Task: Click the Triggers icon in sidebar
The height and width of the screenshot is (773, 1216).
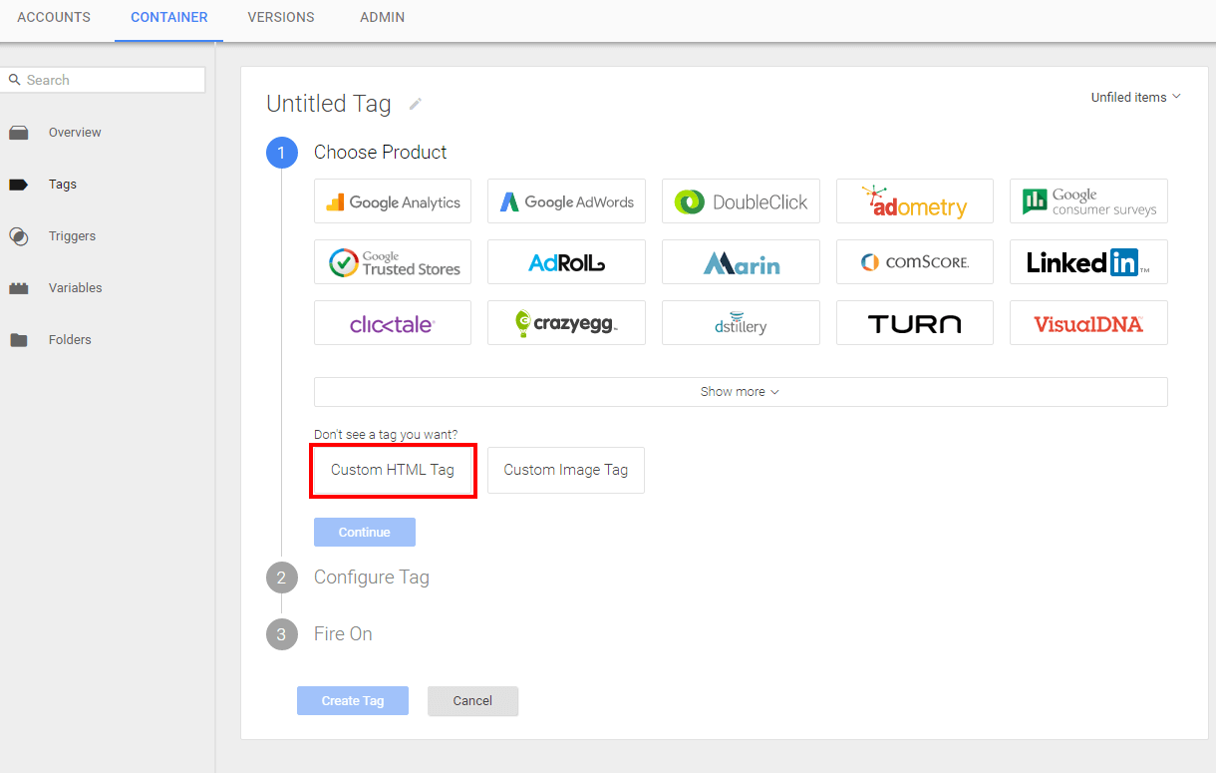Action: 18,236
